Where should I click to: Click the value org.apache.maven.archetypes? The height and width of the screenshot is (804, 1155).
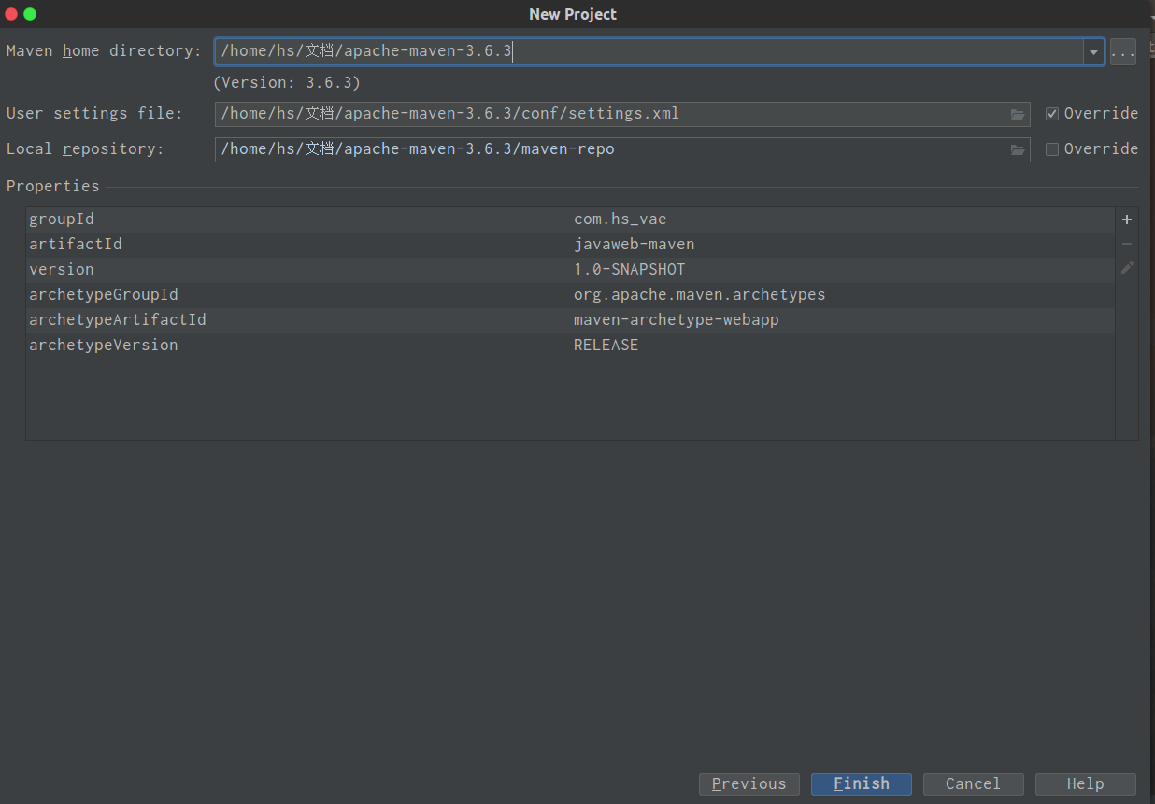click(700, 295)
